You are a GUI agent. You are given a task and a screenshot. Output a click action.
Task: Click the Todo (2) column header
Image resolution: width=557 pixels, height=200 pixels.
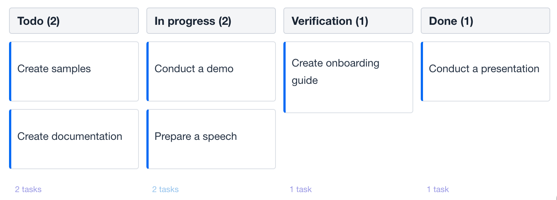[74, 21]
